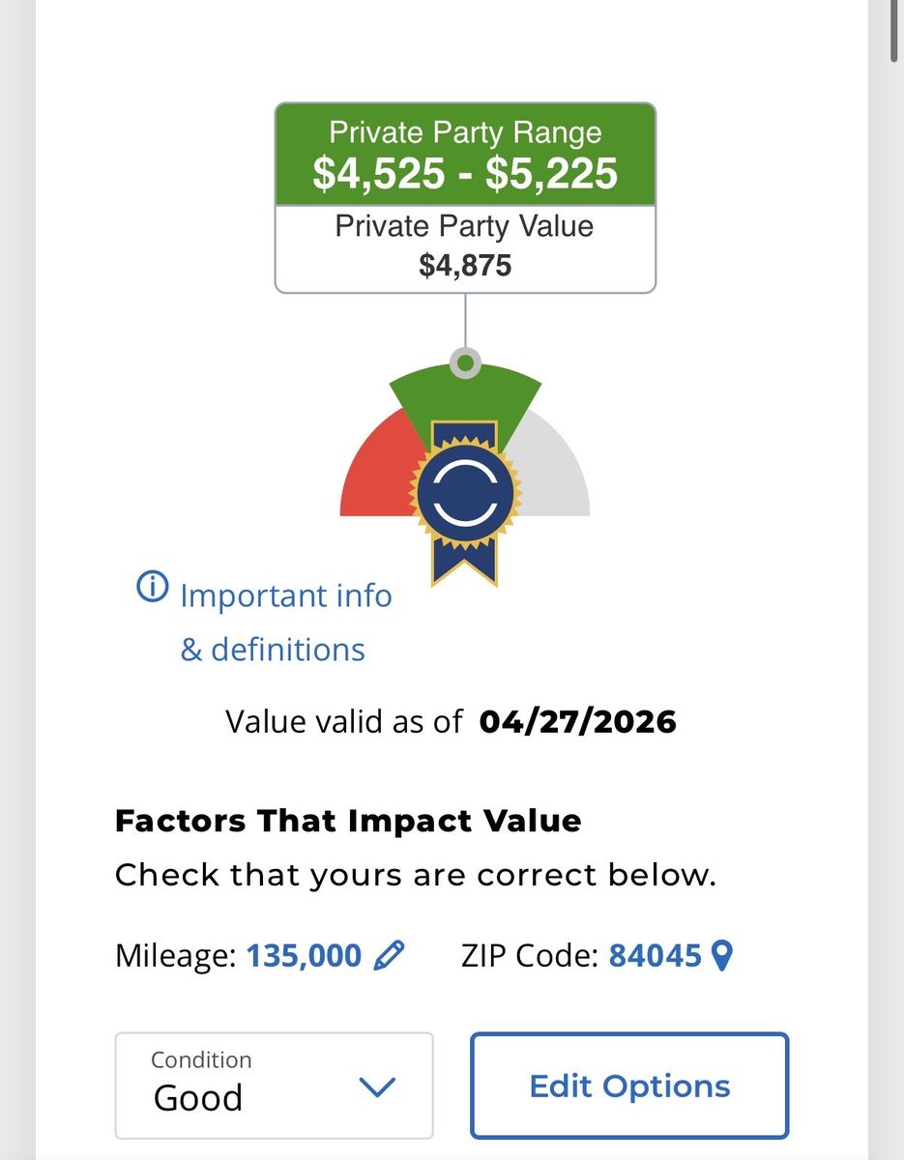The image size is (904, 1160).
Task: Change the 84045 ZIP code
Action: pos(655,956)
